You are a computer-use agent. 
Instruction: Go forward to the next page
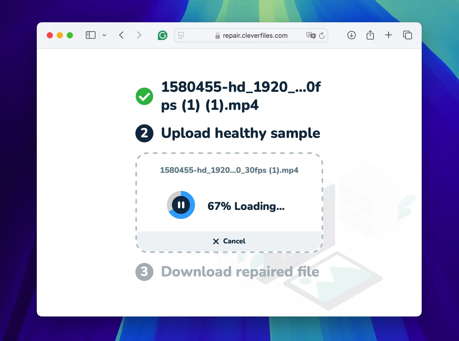(x=139, y=35)
